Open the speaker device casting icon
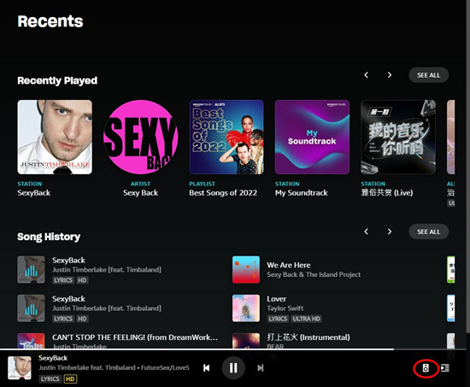The height and width of the screenshot is (387, 470). pos(426,368)
